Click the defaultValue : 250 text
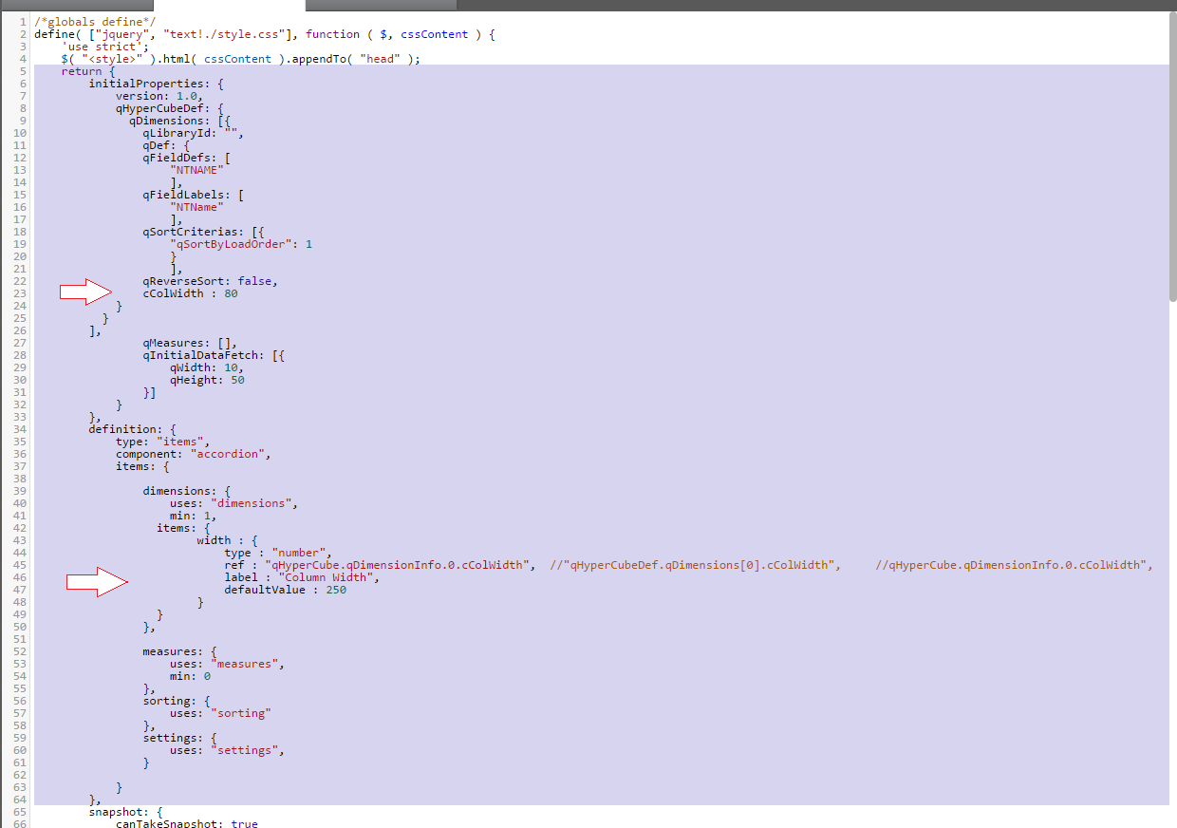The height and width of the screenshot is (828, 1177). pos(285,590)
